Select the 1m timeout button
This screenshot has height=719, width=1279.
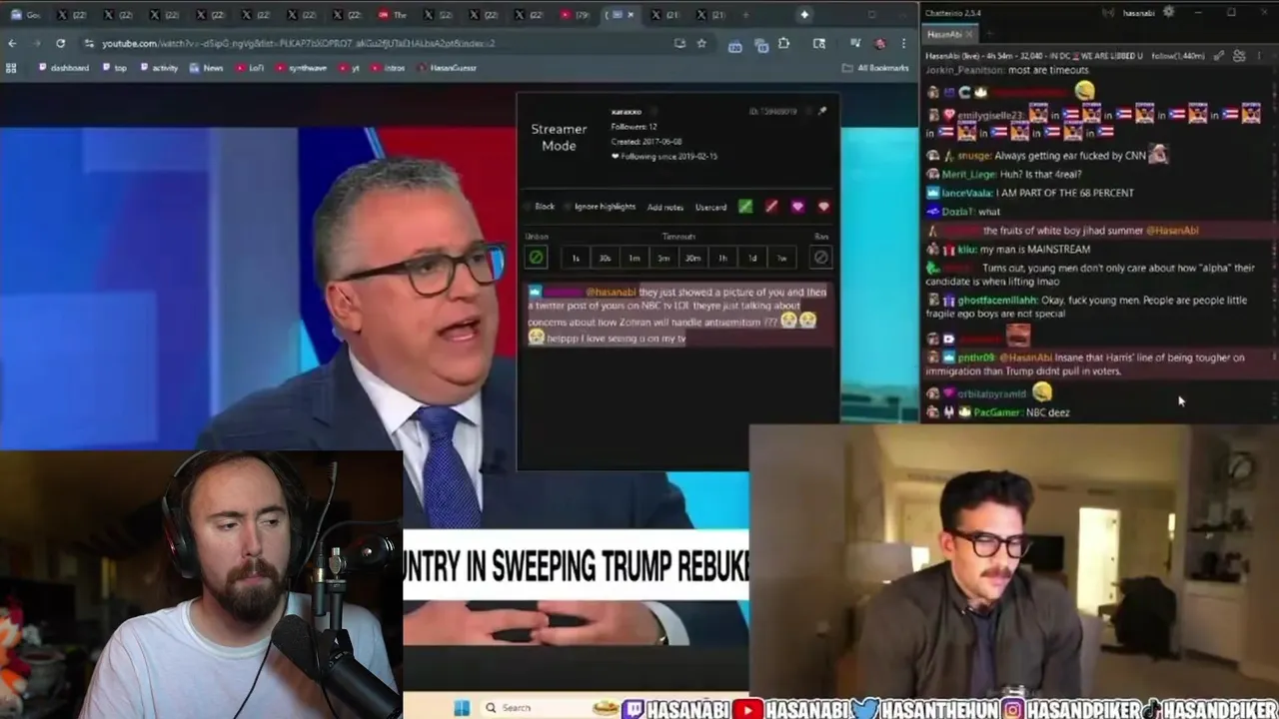click(635, 258)
